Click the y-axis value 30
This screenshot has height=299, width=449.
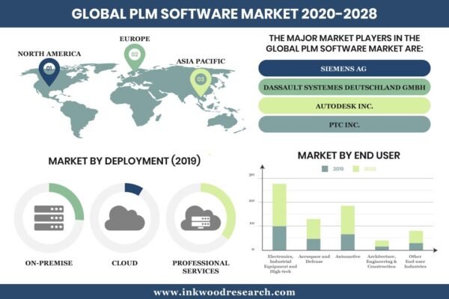251,174
